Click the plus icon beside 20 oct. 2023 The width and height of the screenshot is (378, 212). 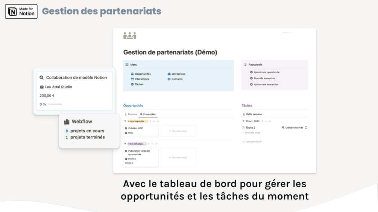tap(270, 121)
